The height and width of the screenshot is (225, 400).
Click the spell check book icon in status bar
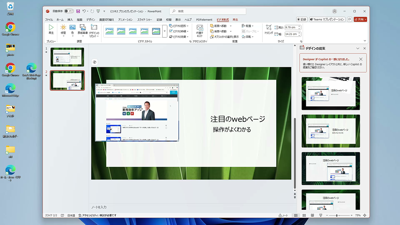[x=62, y=215]
